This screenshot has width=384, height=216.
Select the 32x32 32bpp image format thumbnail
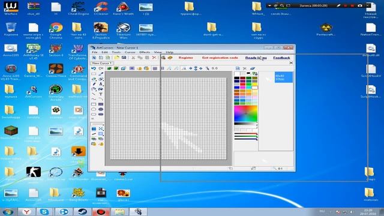[284, 77]
